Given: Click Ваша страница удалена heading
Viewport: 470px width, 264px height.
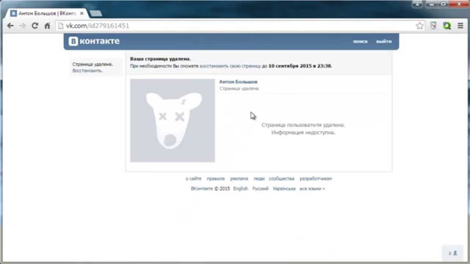Looking at the screenshot, I should click(160, 59).
